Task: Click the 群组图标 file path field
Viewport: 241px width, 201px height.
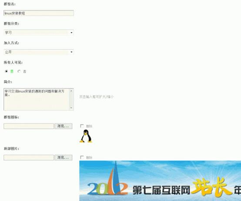Action: (x=29, y=126)
